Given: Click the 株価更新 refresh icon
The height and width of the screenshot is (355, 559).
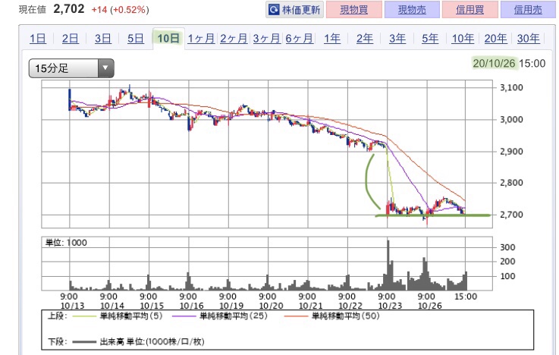Looking at the screenshot, I should coord(274,10).
